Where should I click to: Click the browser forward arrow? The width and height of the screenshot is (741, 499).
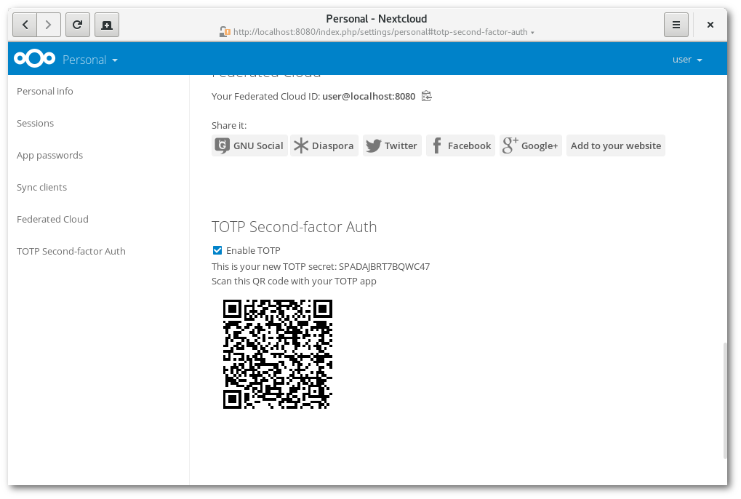coord(48,25)
